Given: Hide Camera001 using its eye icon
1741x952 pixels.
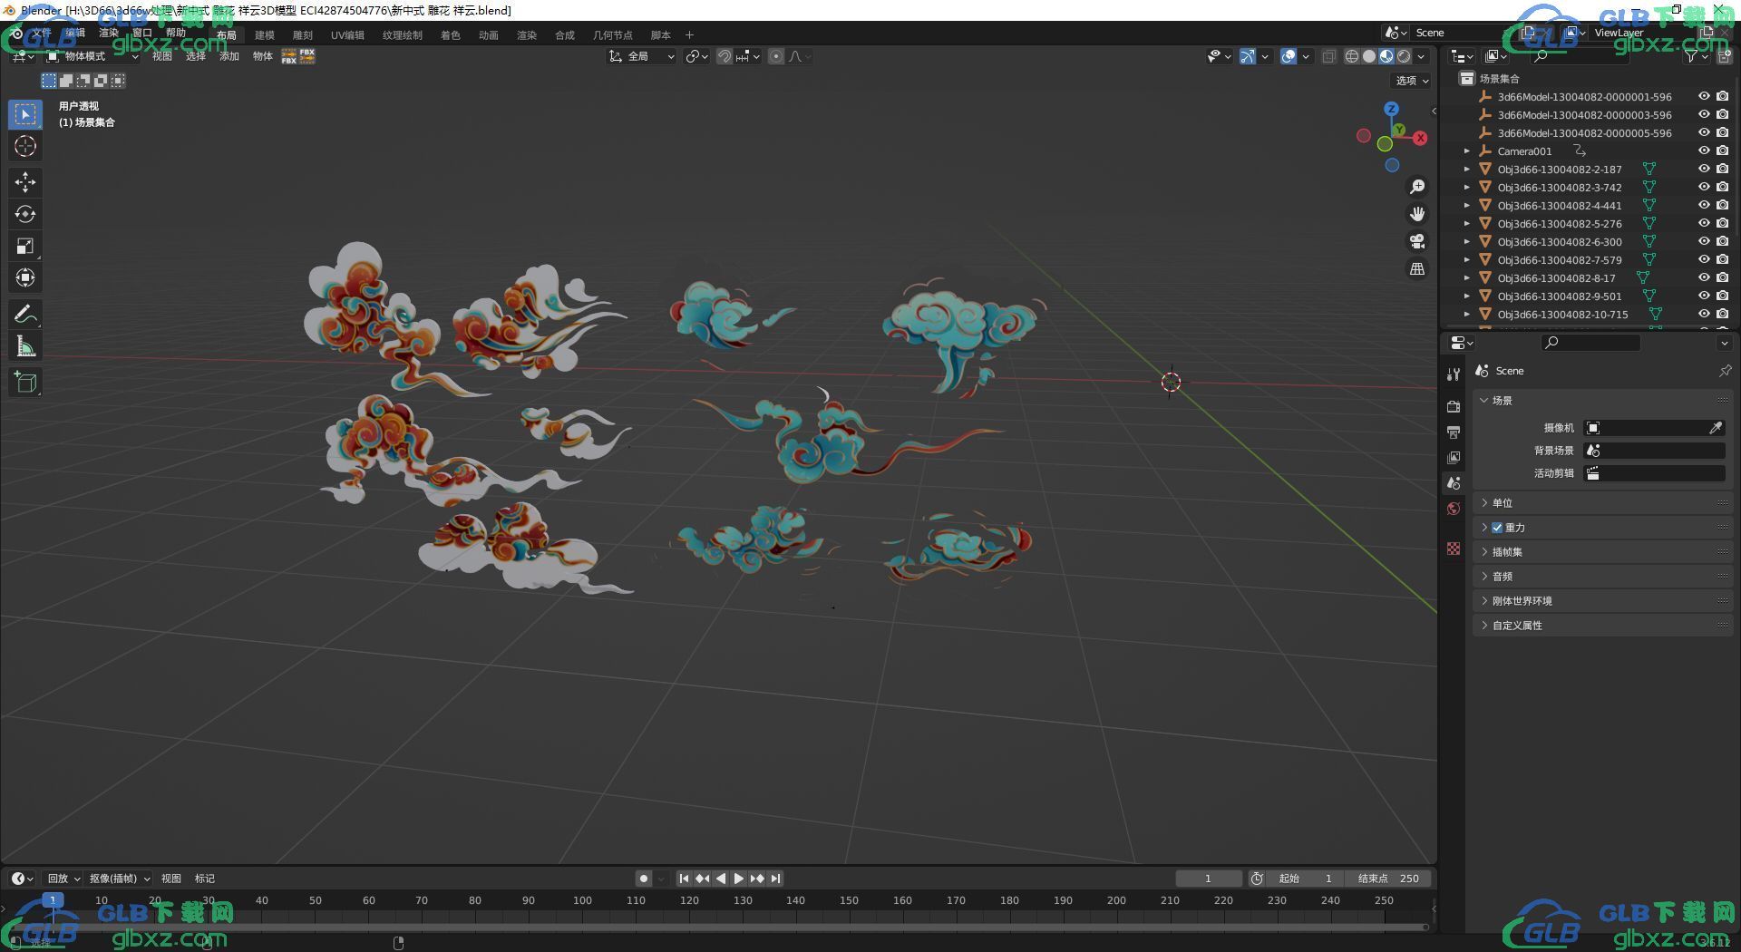Looking at the screenshot, I should 1704,151.
